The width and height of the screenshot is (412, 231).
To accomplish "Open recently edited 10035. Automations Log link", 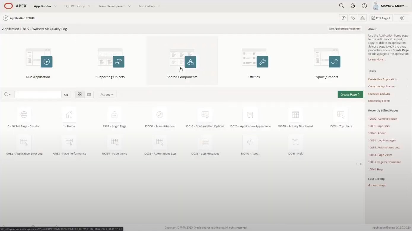I will pos(384,148).
